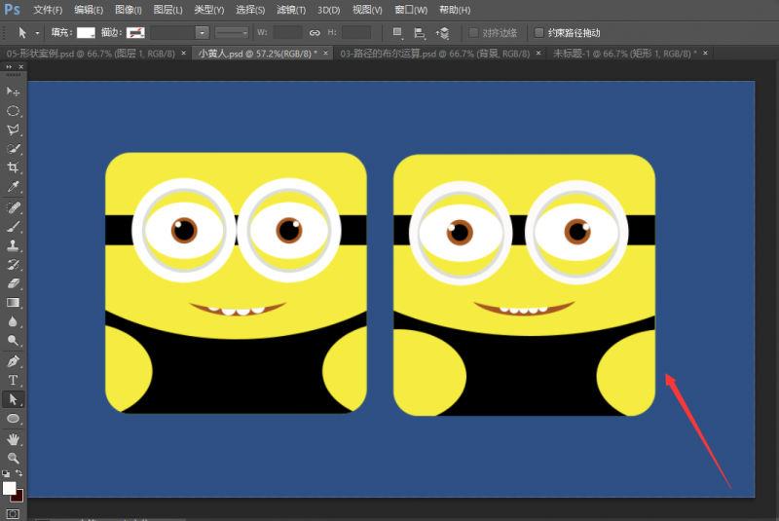Click link width and height chain icon
Viewport: 779px width, 521px height.
click(315, 32)
